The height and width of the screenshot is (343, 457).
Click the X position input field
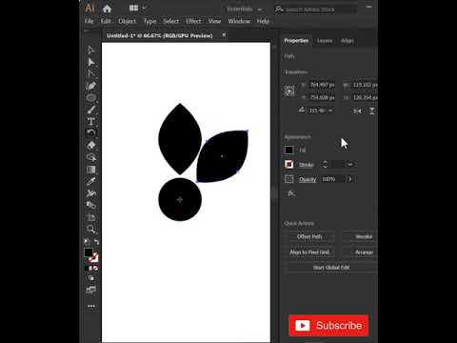click(x=322, y=85)
